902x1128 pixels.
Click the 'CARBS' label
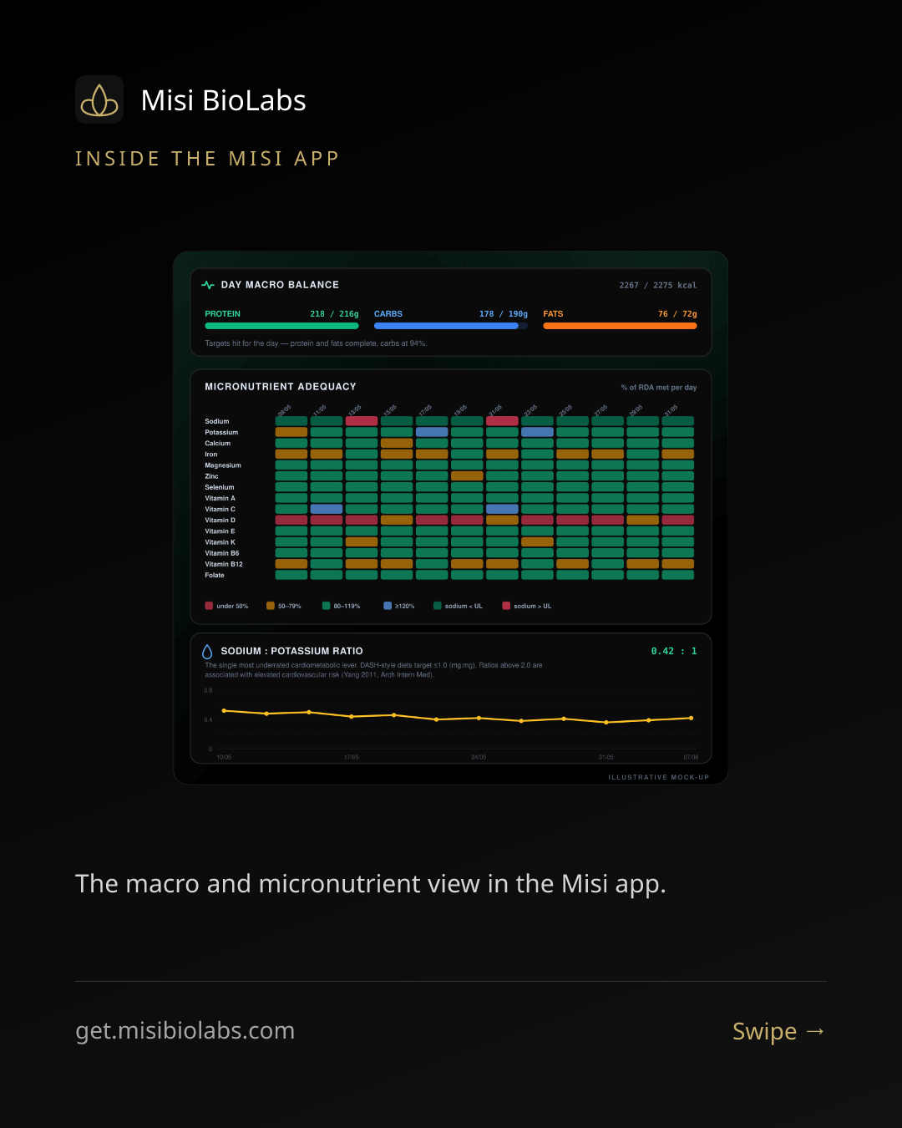[388, 314]
